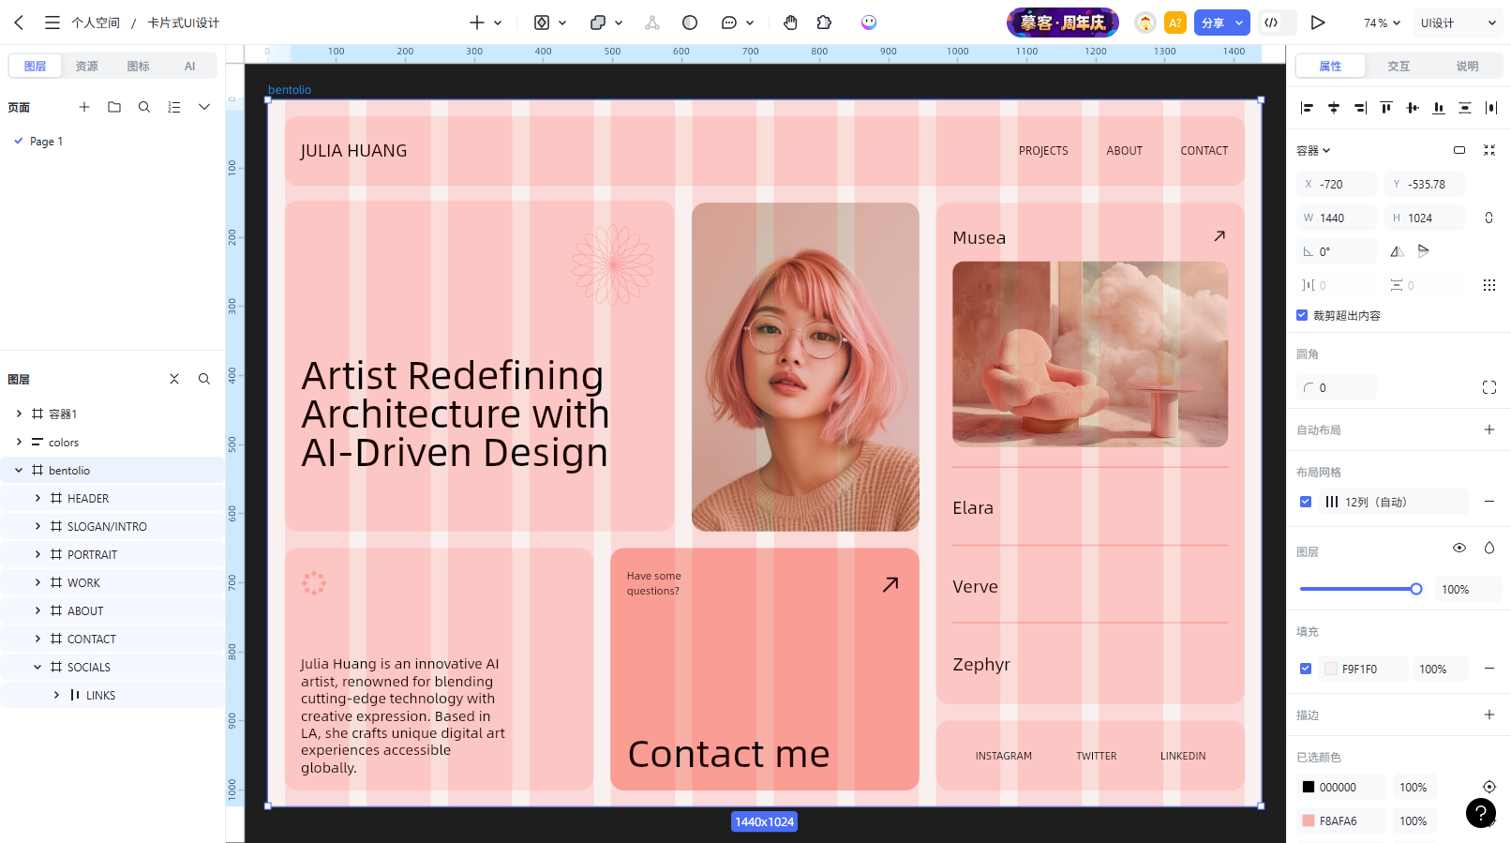1511x843 pixels.
Task: Add auto layout with plus button
Action: coord(1489,429)
